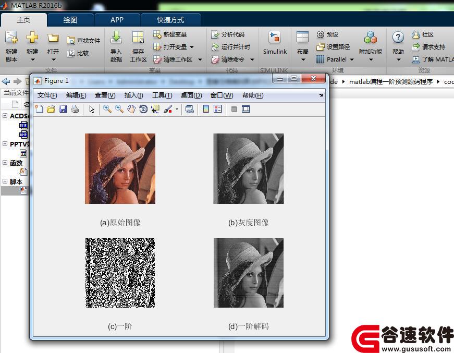
Task: Switch to the 快捷方式 ribbon tab
Action: click(x=170, y=20)
